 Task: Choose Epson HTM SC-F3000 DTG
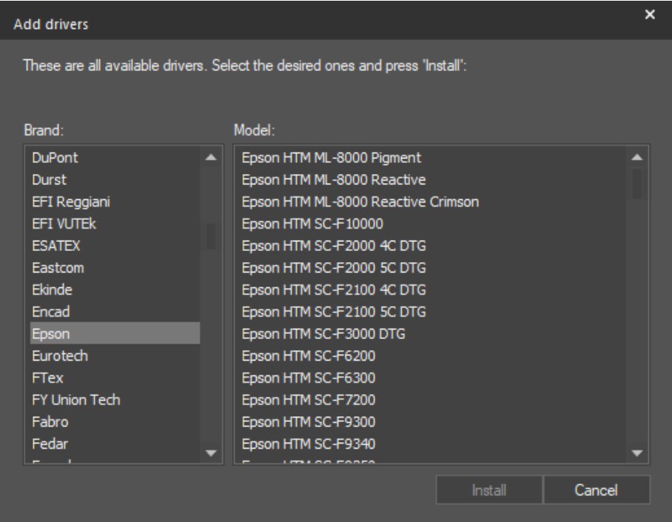tap(433, 333)
